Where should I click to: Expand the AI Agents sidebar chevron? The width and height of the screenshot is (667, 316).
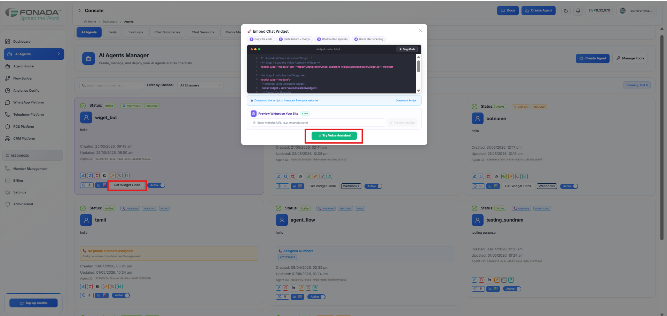[59, 54]
